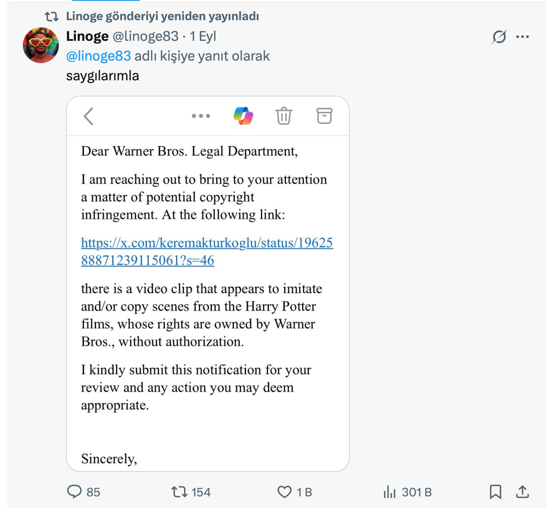Like the post with heart icon
This screenshot has height=508, width=546.
click(284, 492)
